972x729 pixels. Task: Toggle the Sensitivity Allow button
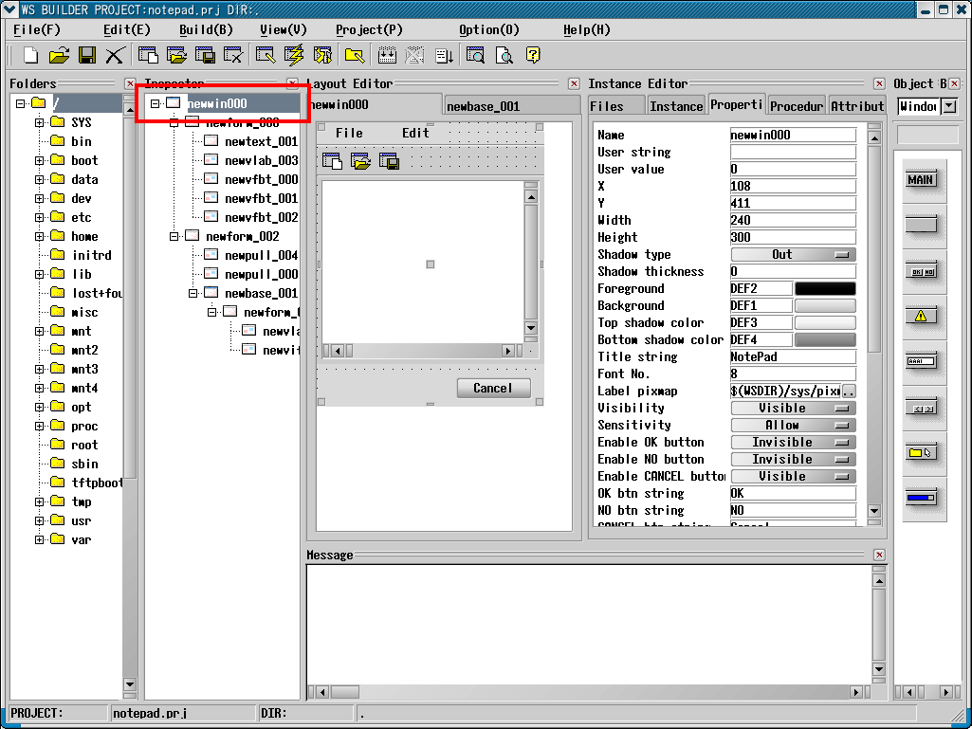(x=793, y=426)
